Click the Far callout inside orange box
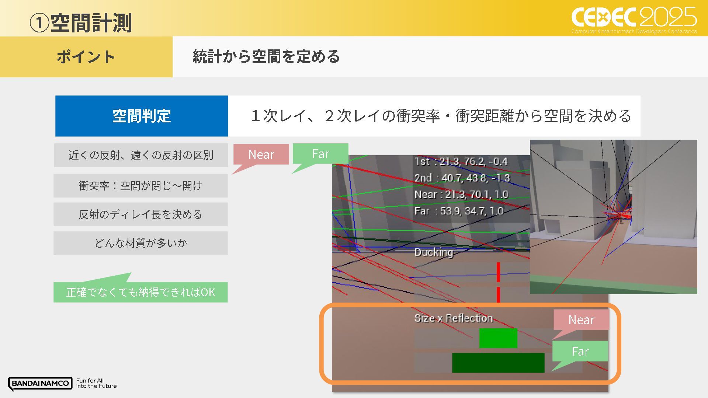The image size is (708, 398). [580, 351]
